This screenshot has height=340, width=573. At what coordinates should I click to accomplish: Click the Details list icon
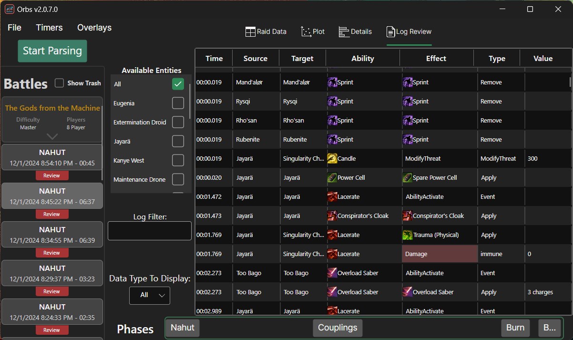point(344,32)
